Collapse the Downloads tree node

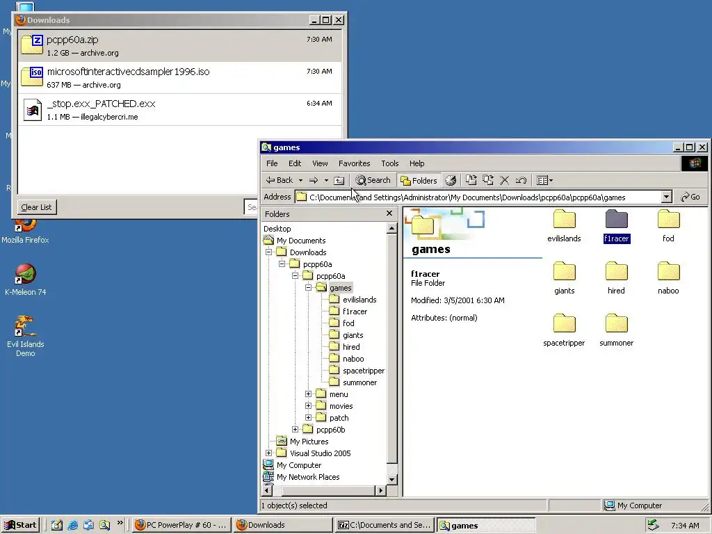(269, 252)
